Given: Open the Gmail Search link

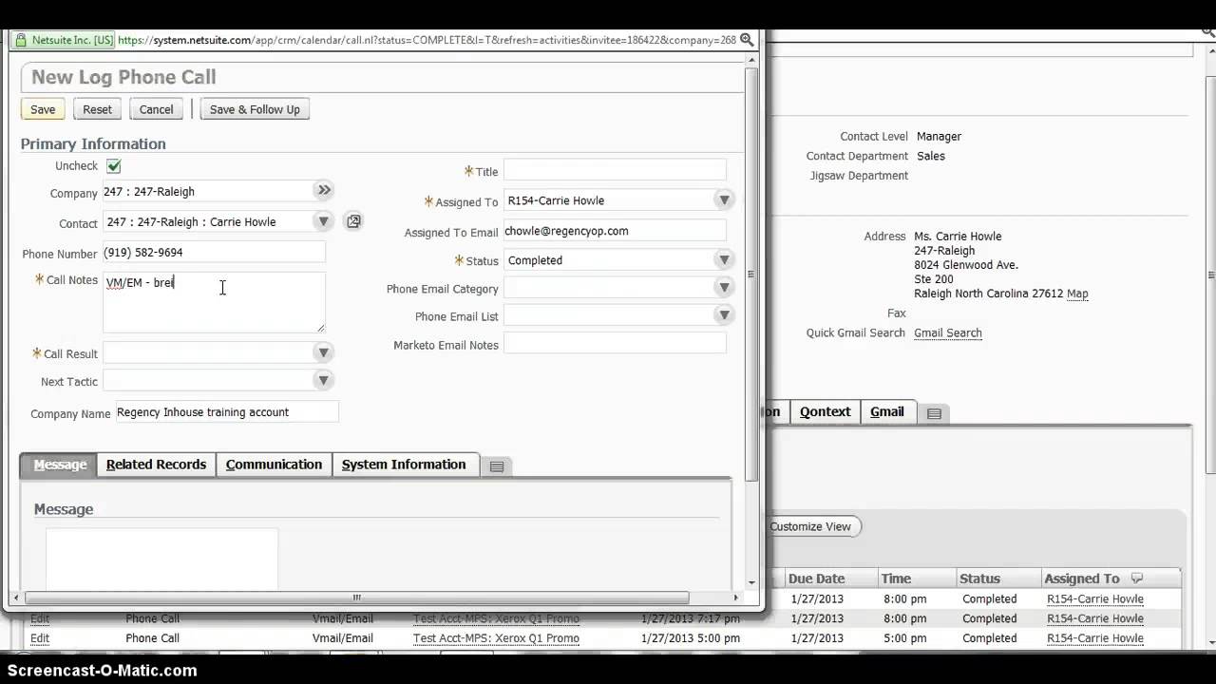Looking at the screenshot, I should [x=948, y=332].
